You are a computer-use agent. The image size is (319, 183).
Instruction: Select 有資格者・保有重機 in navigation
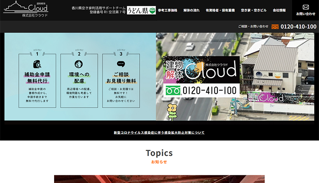(220, 11)
